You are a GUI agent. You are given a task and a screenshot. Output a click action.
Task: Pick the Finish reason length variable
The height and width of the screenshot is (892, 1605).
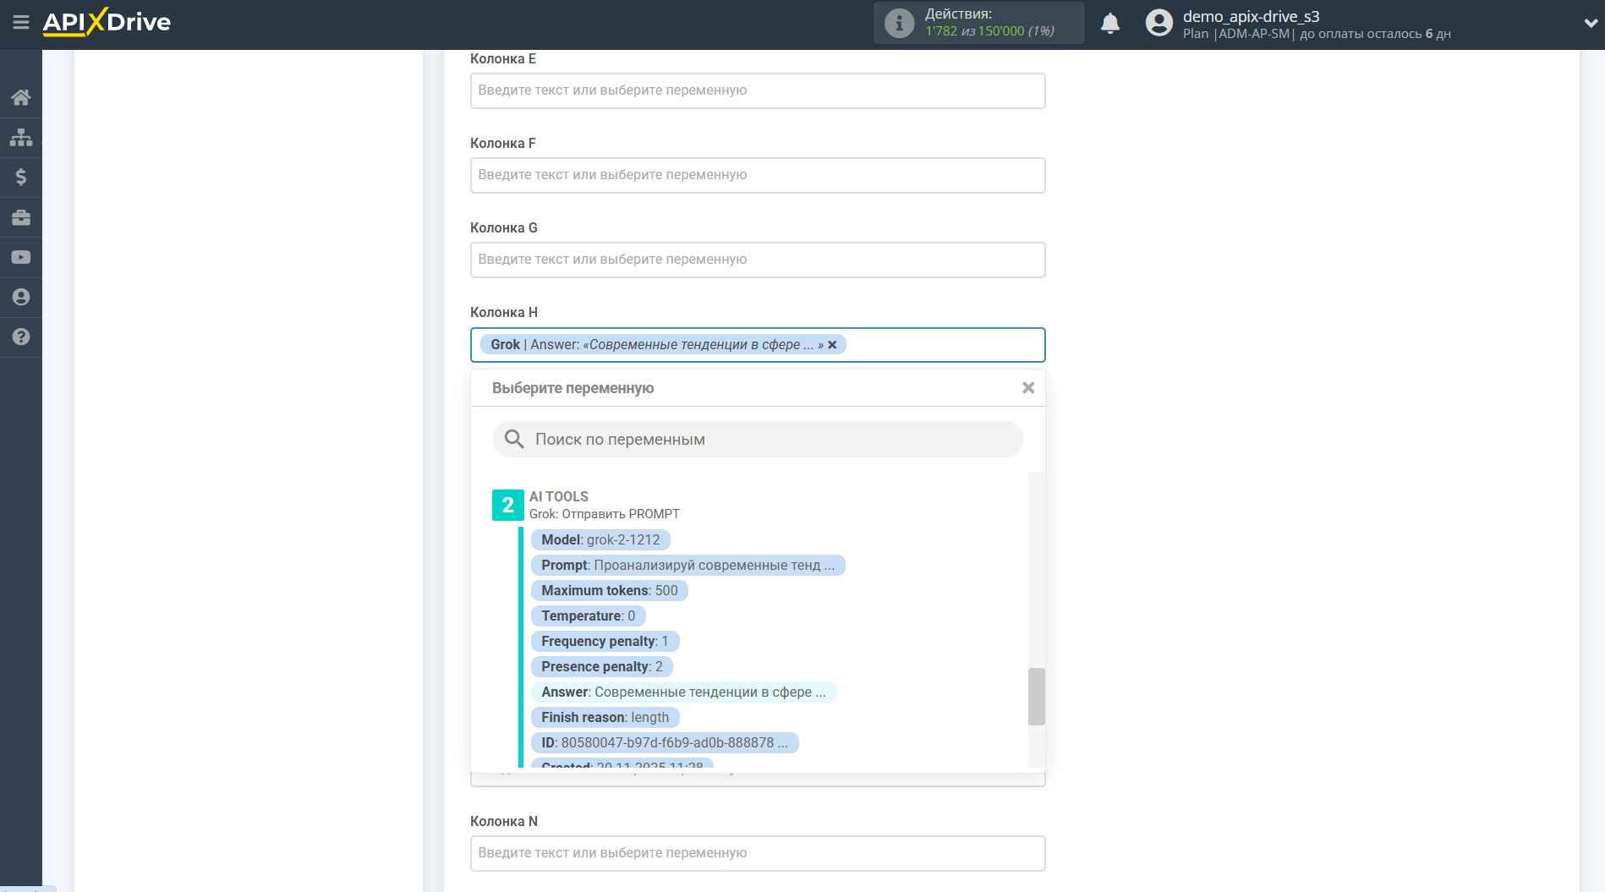click(x=605, y=718)
